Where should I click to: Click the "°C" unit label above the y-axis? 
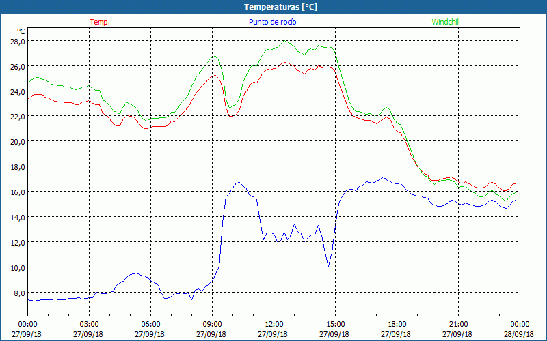(21, 31)
